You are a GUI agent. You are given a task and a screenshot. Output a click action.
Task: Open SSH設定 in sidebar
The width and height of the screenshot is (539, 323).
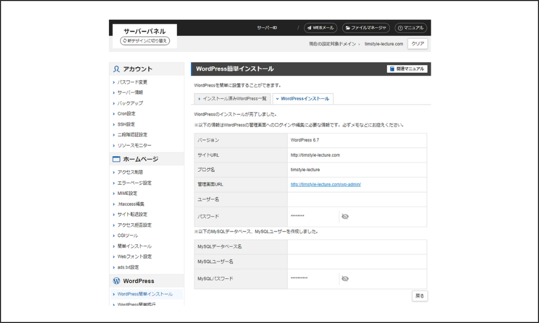126,124
